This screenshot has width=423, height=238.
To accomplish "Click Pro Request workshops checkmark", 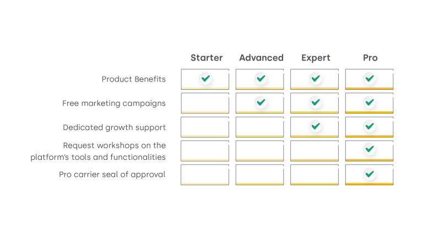I will coord(370,149).
